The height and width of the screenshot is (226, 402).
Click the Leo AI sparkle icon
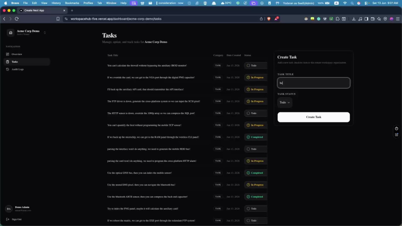pos(379,19)
